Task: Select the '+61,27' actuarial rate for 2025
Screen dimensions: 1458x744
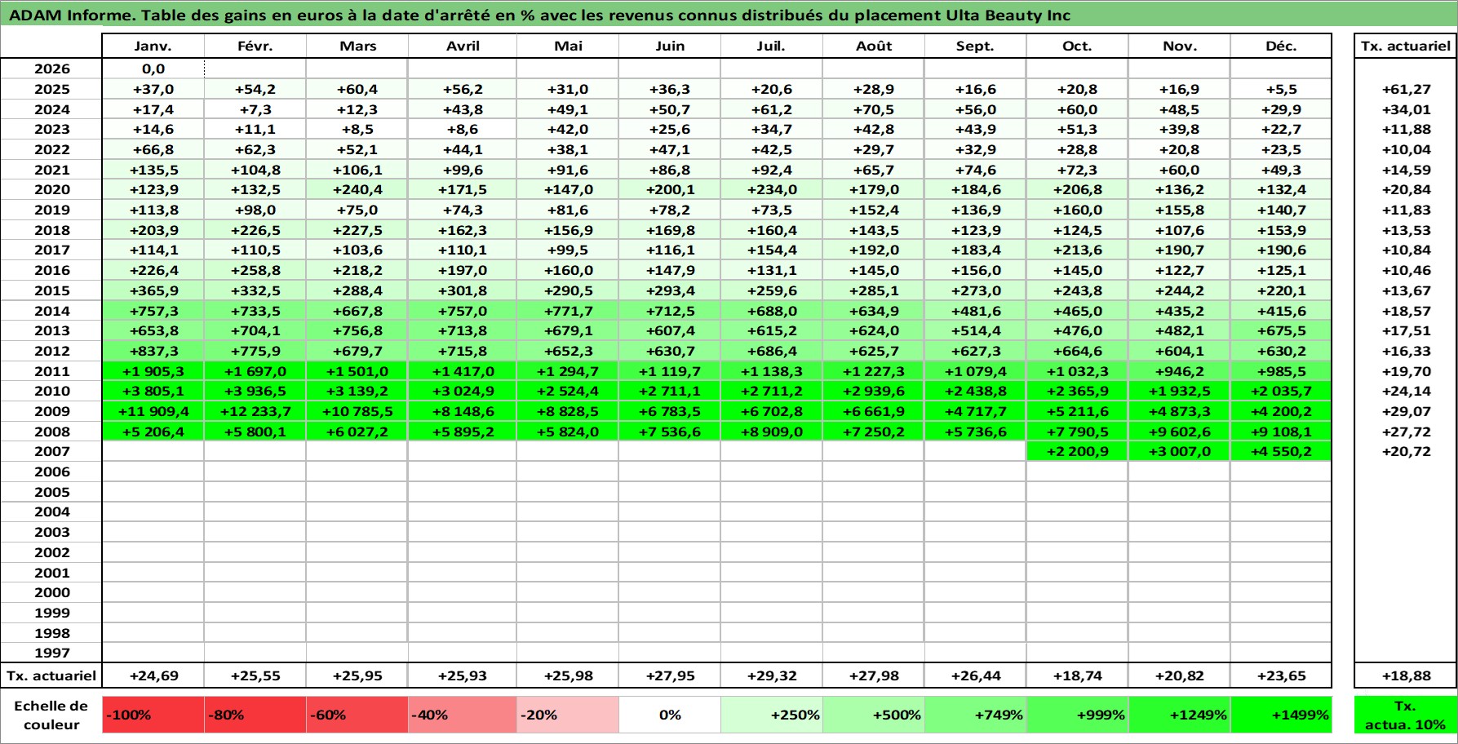Action: point(1405,90)
